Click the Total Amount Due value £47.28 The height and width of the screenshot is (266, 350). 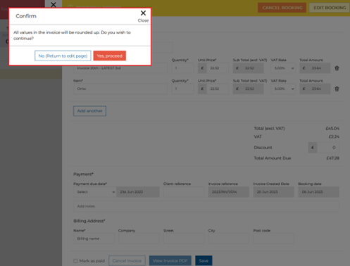[x=332, y=158]
